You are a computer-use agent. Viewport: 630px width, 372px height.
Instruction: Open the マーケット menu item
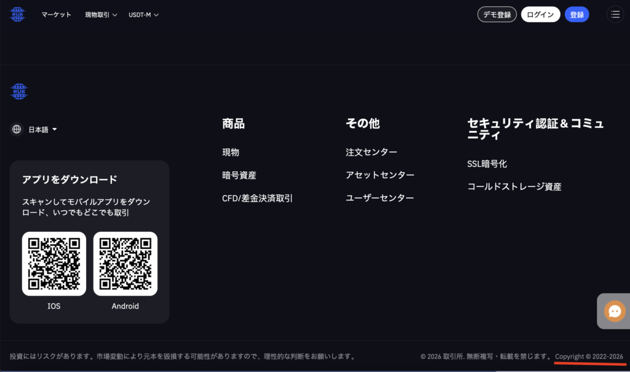click(56, 15)
